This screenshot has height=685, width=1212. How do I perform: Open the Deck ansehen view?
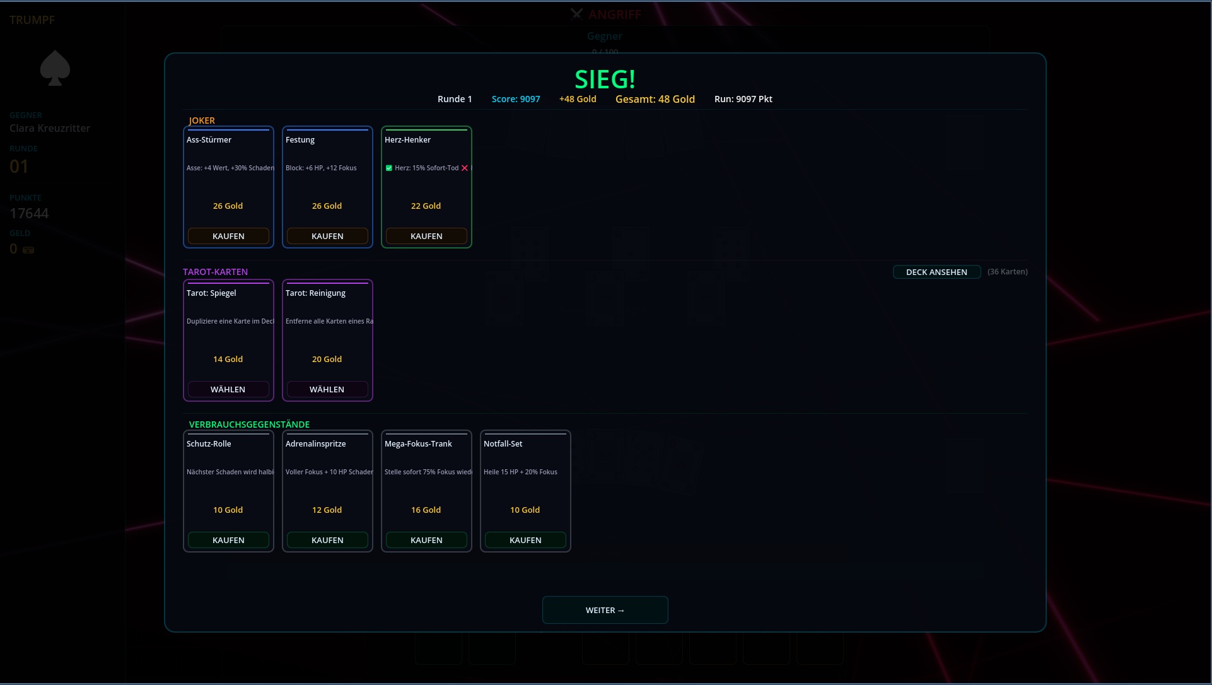point(936,272)
